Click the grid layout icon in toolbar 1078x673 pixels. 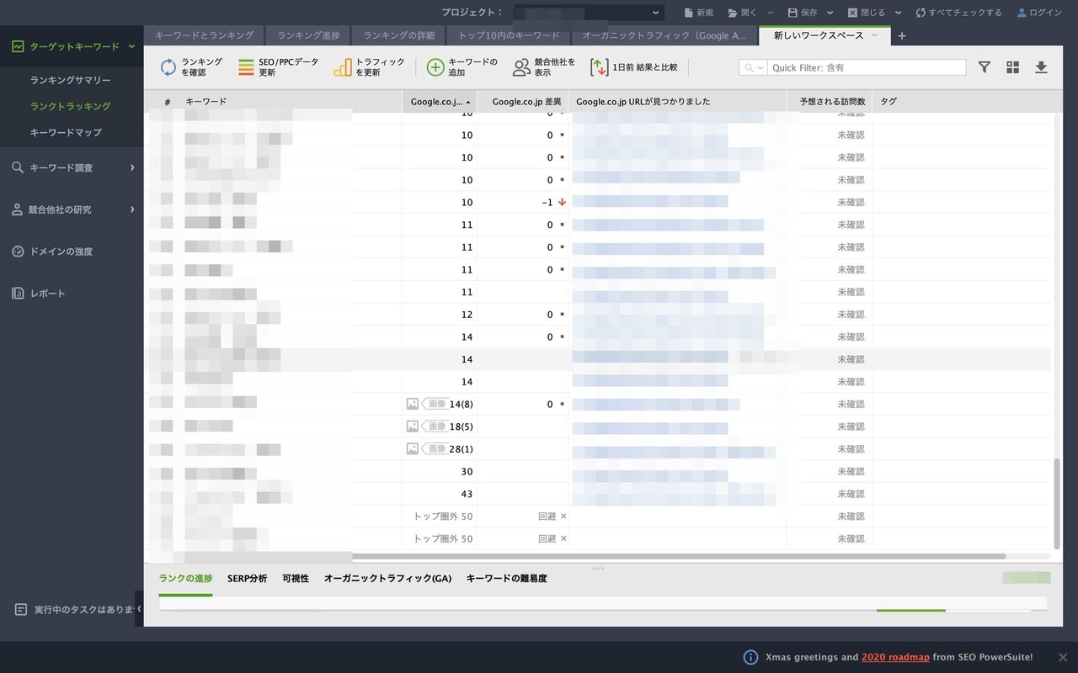pyautogui.click(x=1012, y=67)
